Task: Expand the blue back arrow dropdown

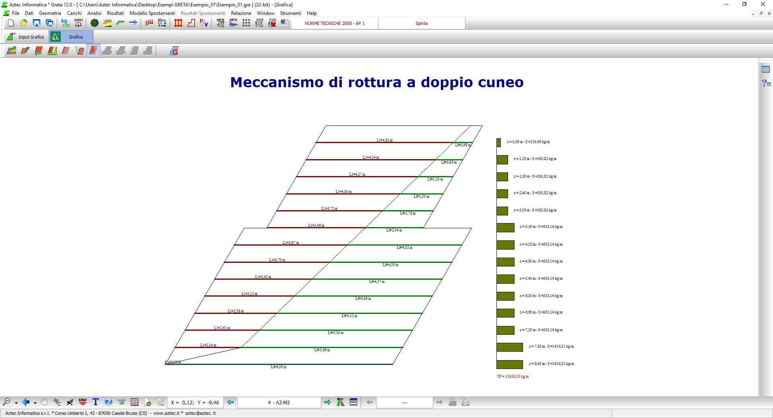Action: (x=35, y=403)
